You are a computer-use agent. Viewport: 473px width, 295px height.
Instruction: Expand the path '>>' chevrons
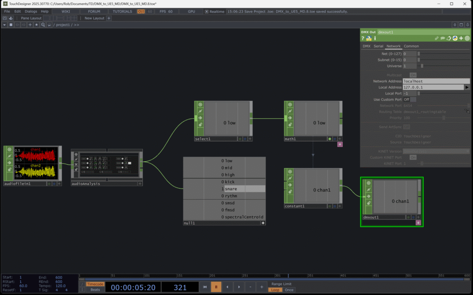[x=76, y=25]
